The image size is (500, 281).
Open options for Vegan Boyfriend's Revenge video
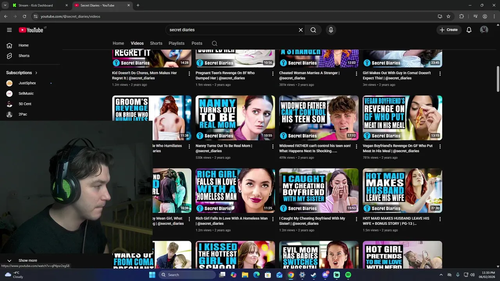(440, 146)
